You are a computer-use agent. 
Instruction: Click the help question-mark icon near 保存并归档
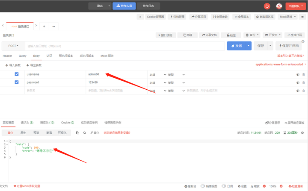coord(303,41)
